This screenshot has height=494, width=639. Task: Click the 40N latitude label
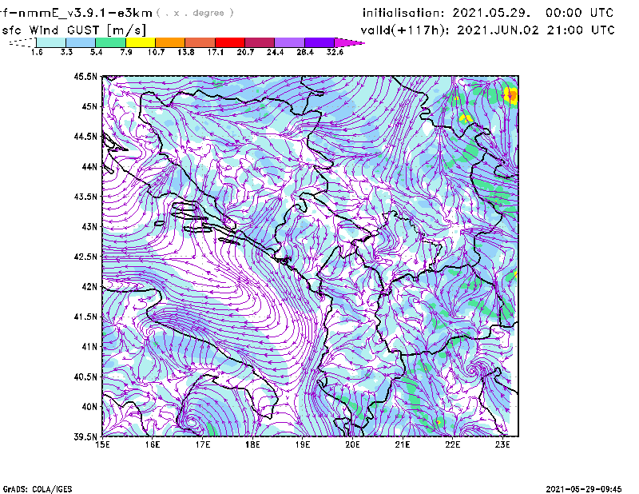[x=89, y=407]
